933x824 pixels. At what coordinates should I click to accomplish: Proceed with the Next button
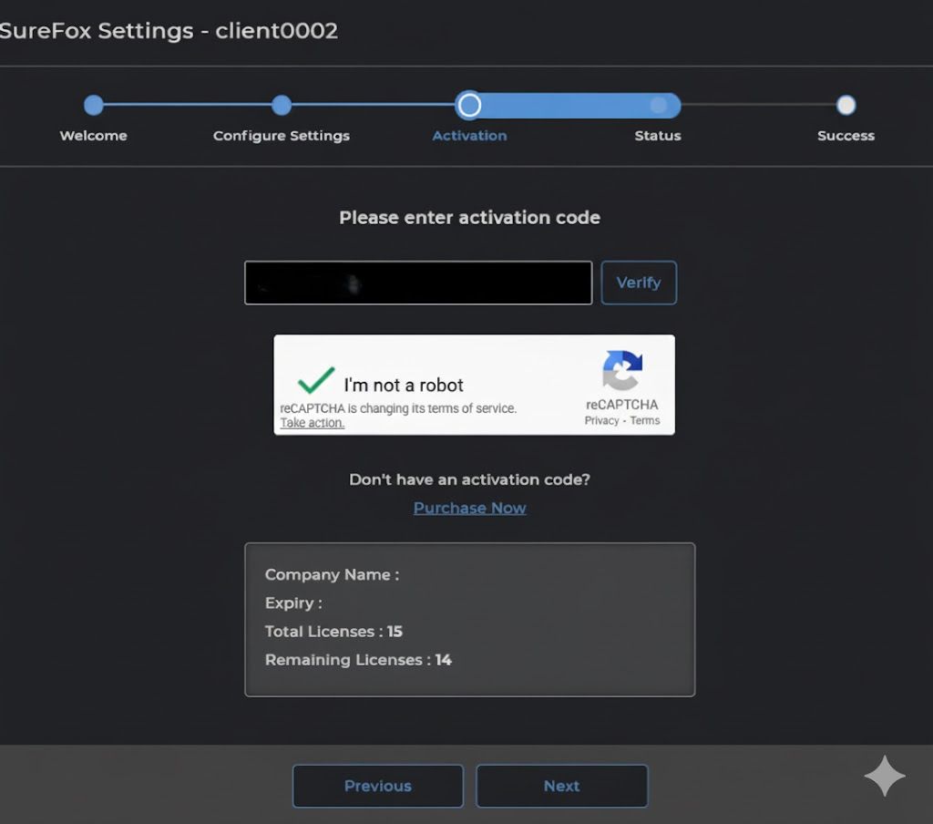tap(561, 786)
